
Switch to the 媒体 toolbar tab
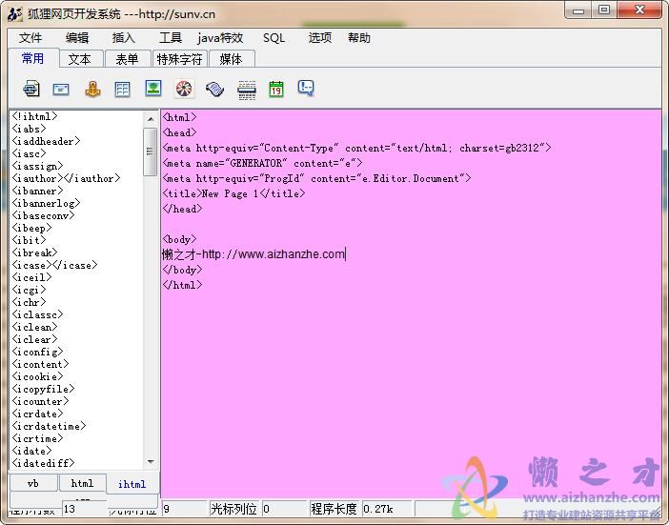pyautogui.click(x=231, y=59)
